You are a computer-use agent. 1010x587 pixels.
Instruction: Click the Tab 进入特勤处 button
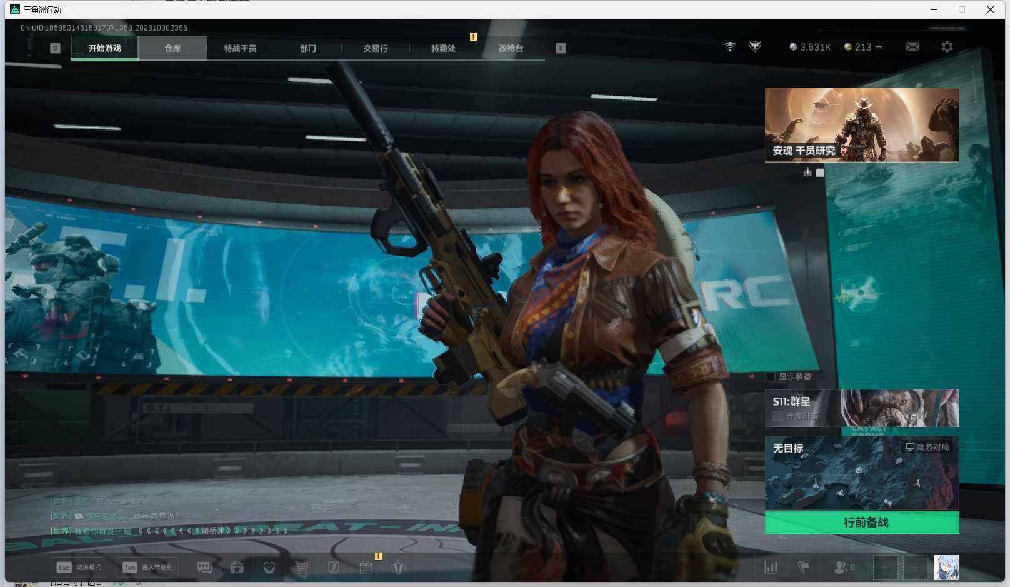pos(147,568)
